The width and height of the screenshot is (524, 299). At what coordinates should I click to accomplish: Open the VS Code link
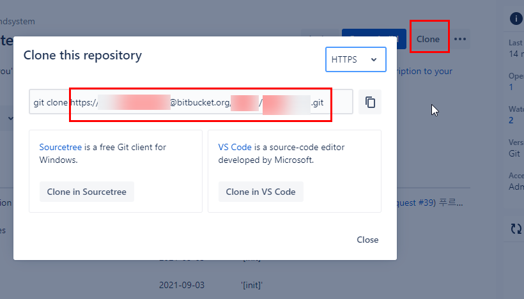tap(235, 147)
